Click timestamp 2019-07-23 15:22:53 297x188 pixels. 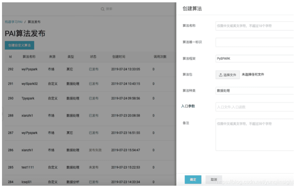point(126,167)
